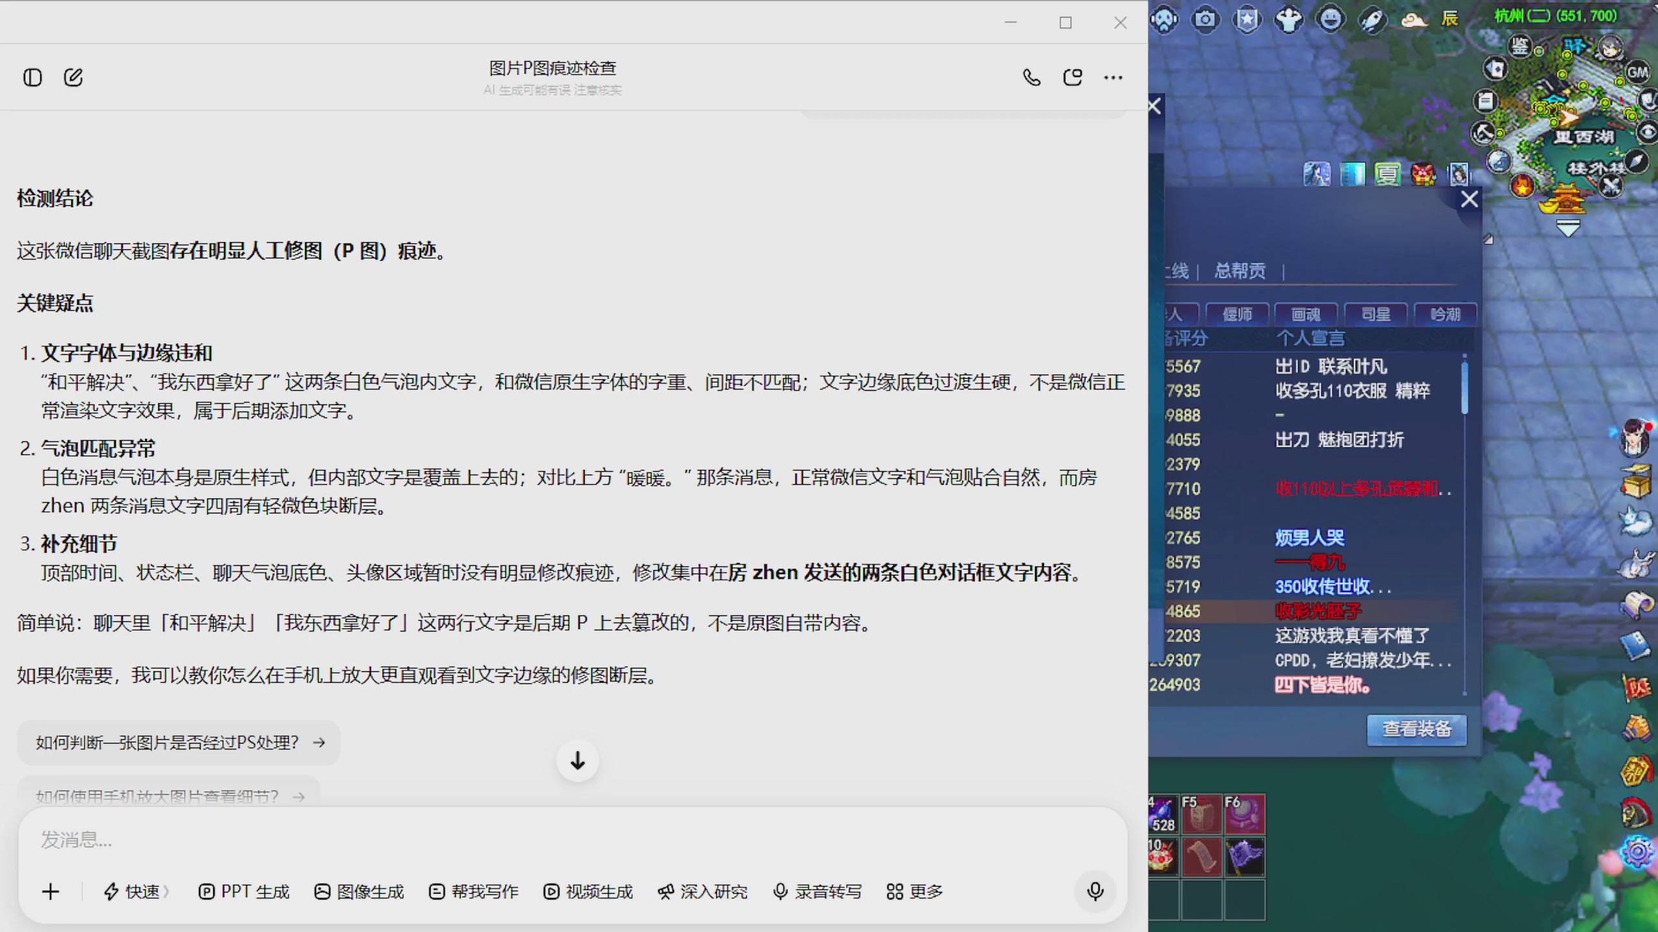Choose the 帮我写作 tool
The width and height of the screenshot is (1658, 932).
point(473,892)
